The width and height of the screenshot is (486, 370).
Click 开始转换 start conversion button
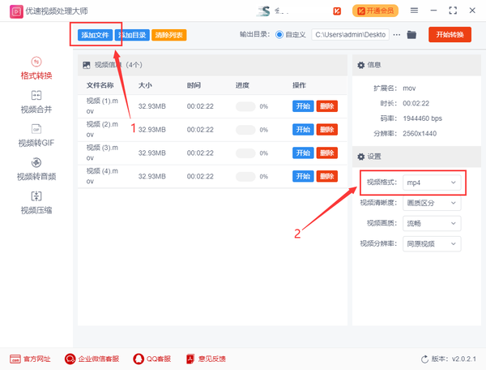pos(450,34)
